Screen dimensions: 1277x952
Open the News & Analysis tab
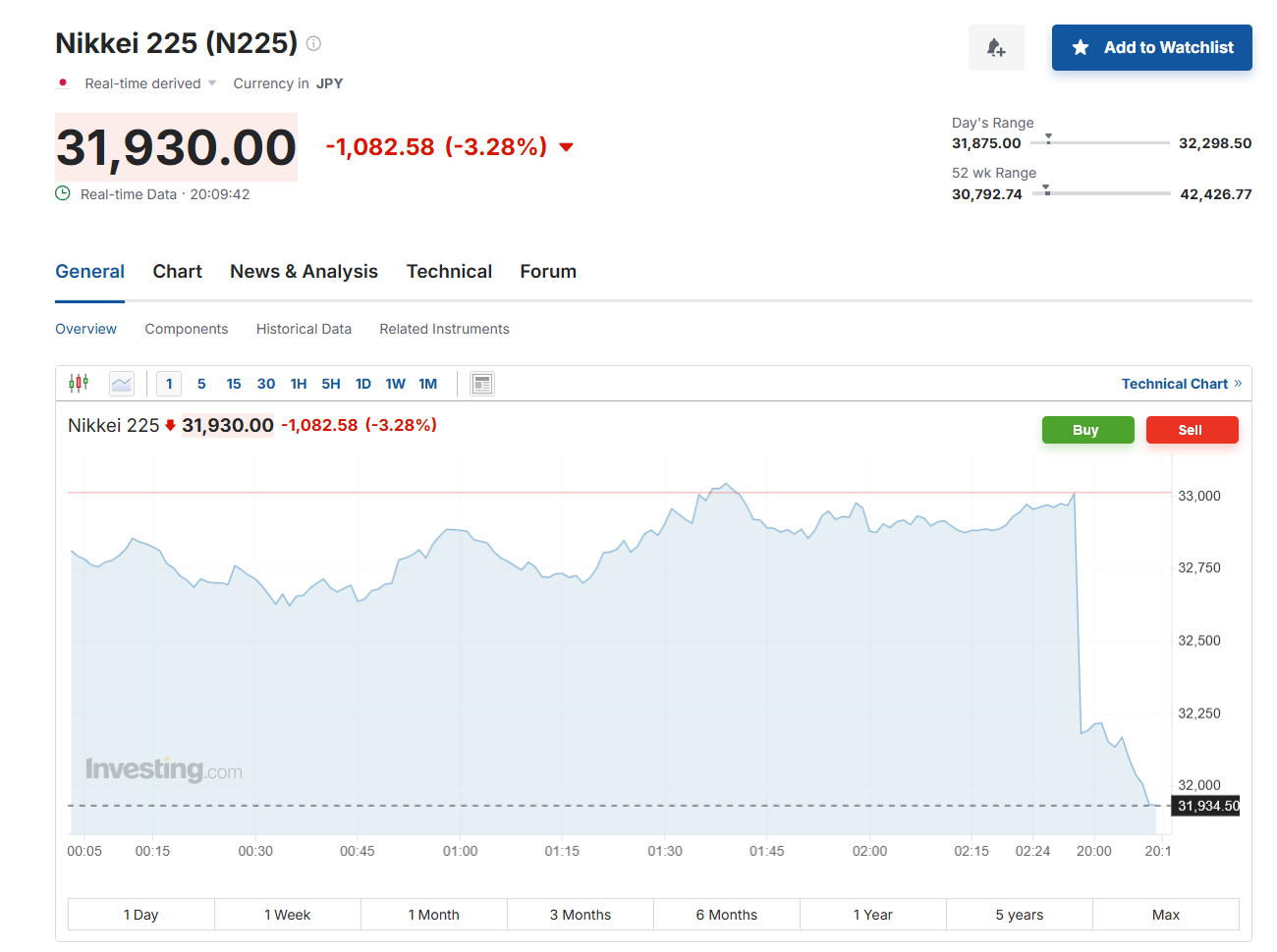[x=304, y=272]
